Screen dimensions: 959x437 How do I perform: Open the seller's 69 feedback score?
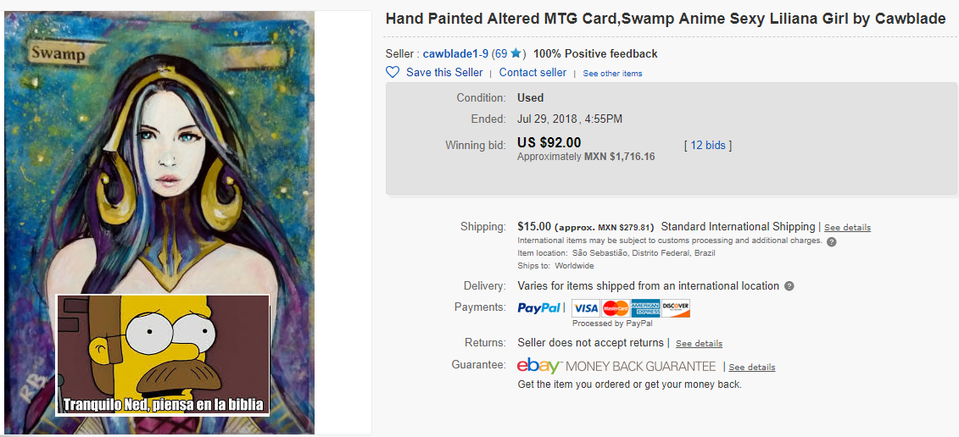500,54
